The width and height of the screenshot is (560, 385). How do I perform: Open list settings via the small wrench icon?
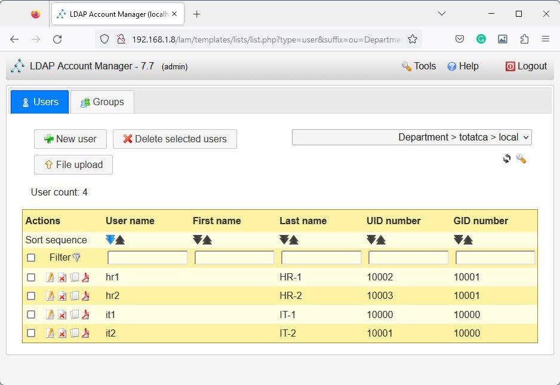(521, 158)
